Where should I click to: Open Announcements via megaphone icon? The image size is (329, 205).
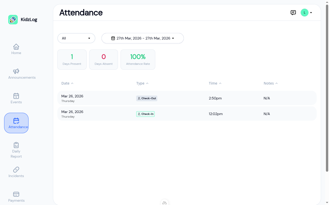16,71
